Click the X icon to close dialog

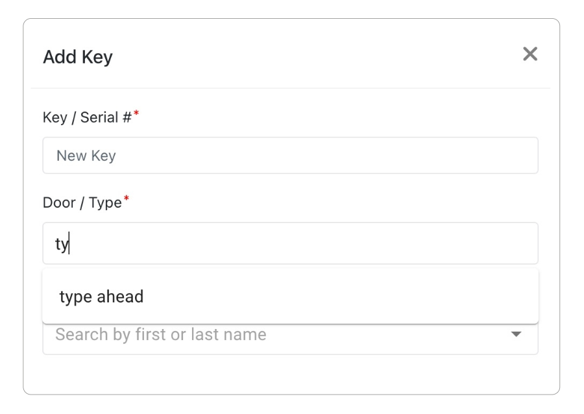[x=531, y=55]
